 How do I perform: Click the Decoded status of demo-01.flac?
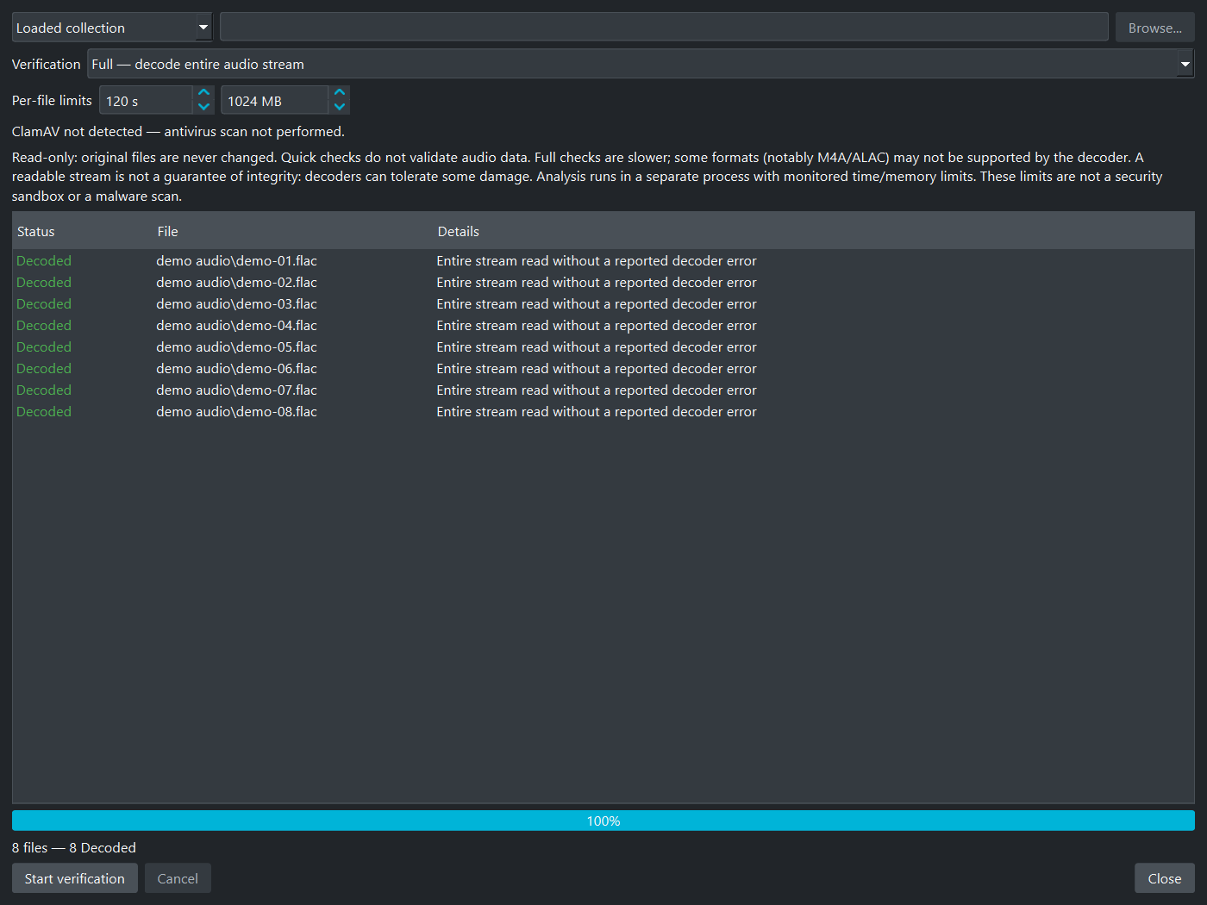[x=44, y=260]
